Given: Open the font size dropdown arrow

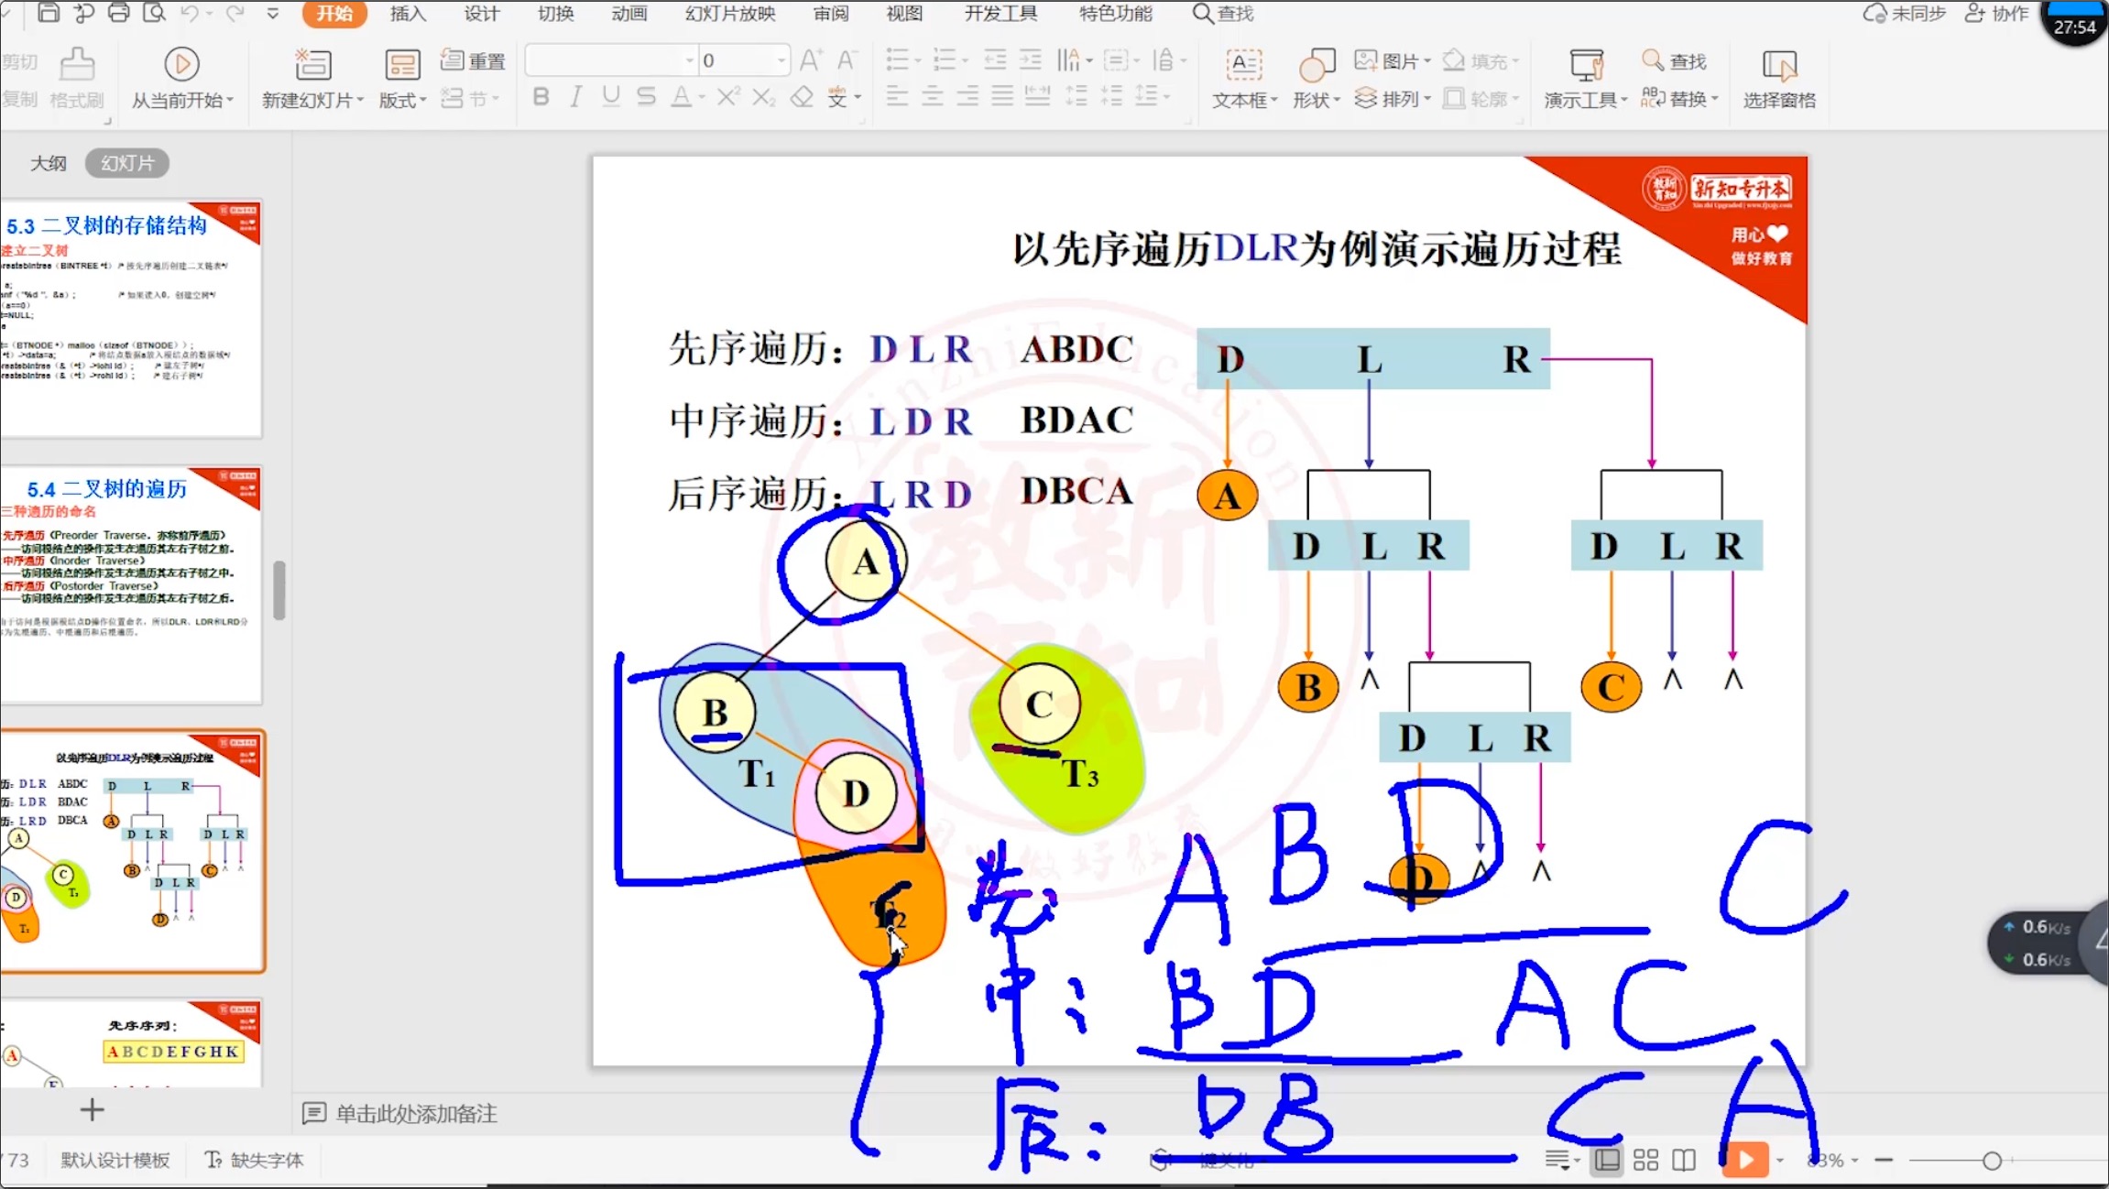Looking at the screenshot, I should point(781,60).
